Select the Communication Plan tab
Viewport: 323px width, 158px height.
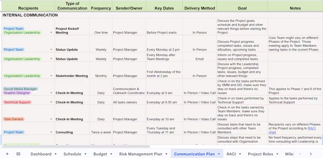(x=194, y=154)
